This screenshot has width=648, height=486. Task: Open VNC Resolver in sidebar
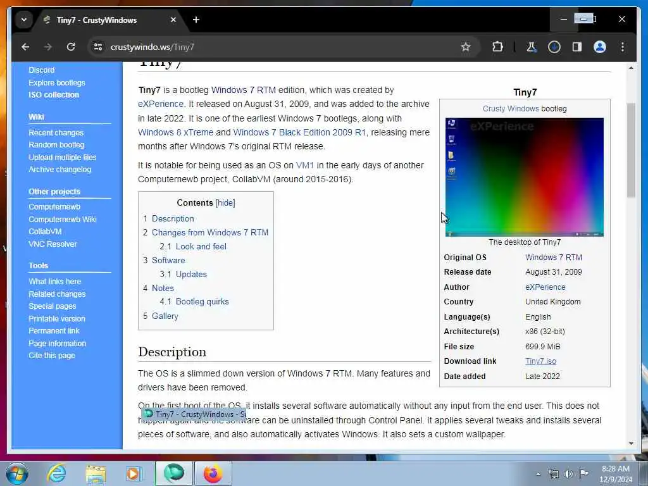click(x=53, y=244)
